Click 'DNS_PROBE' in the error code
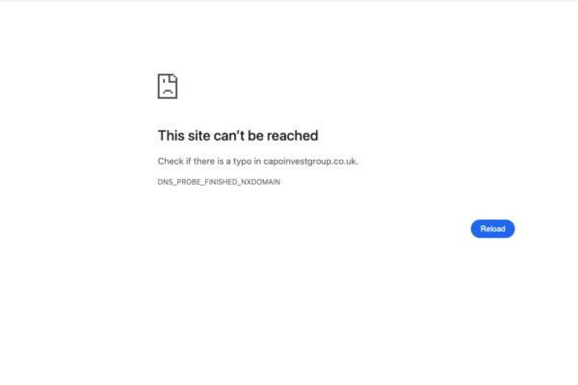 [179, 182]
